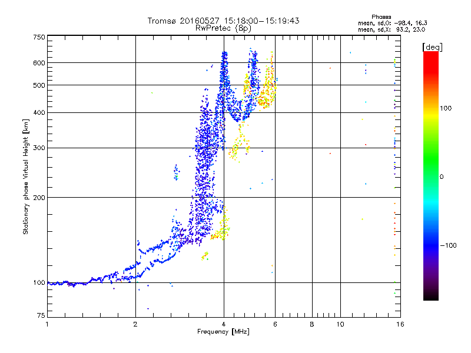Viewport: 471px width, 353px height.
Task: Select the "mean, sd,X: 93.2, 23.0" statistic
Action: [x=392, y=29]
